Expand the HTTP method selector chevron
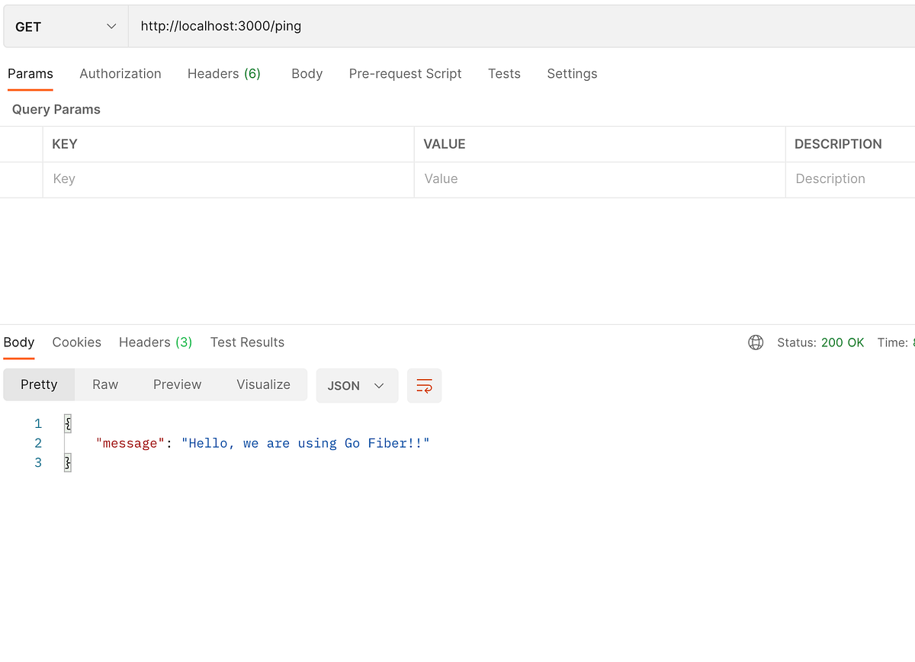 point(113,25)
